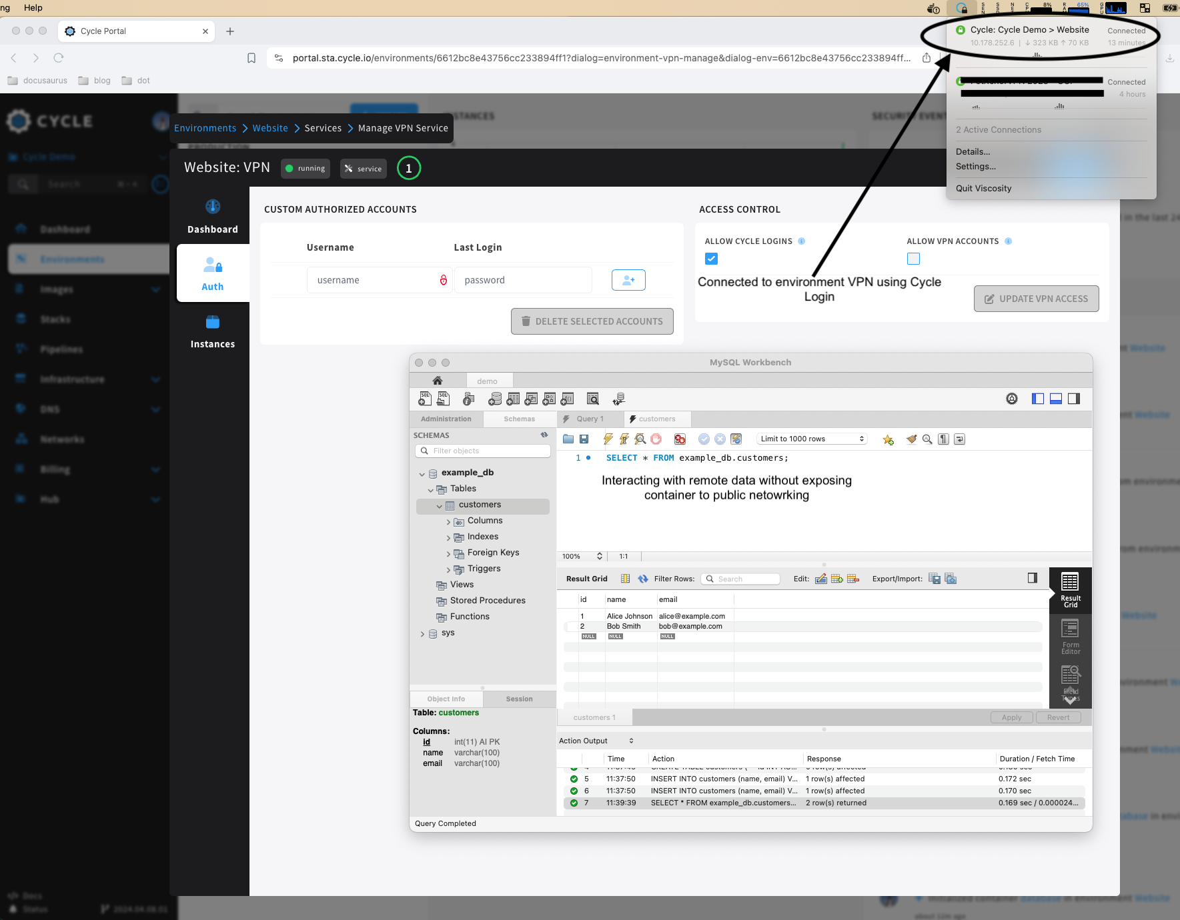Open the Form Editor side panel
Screen dimensions: 1180x920
click(x=1071, y=637)
